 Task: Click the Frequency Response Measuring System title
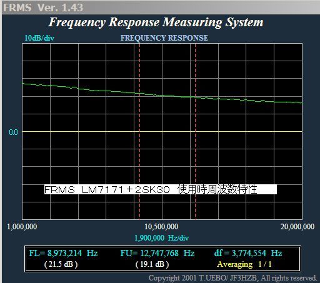click(x=156, y=22)
